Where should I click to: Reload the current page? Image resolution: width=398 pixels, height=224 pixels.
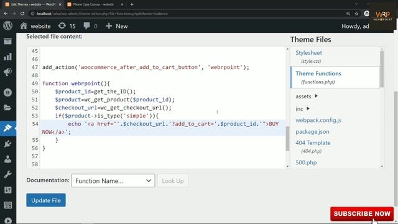[22, 14]
